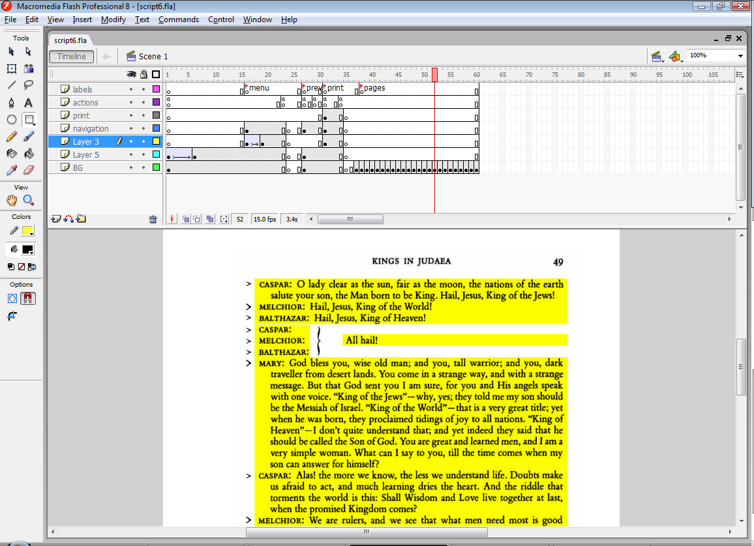
Task: Select the Set Corner Radius option
Action: click(x=12, y=316)
